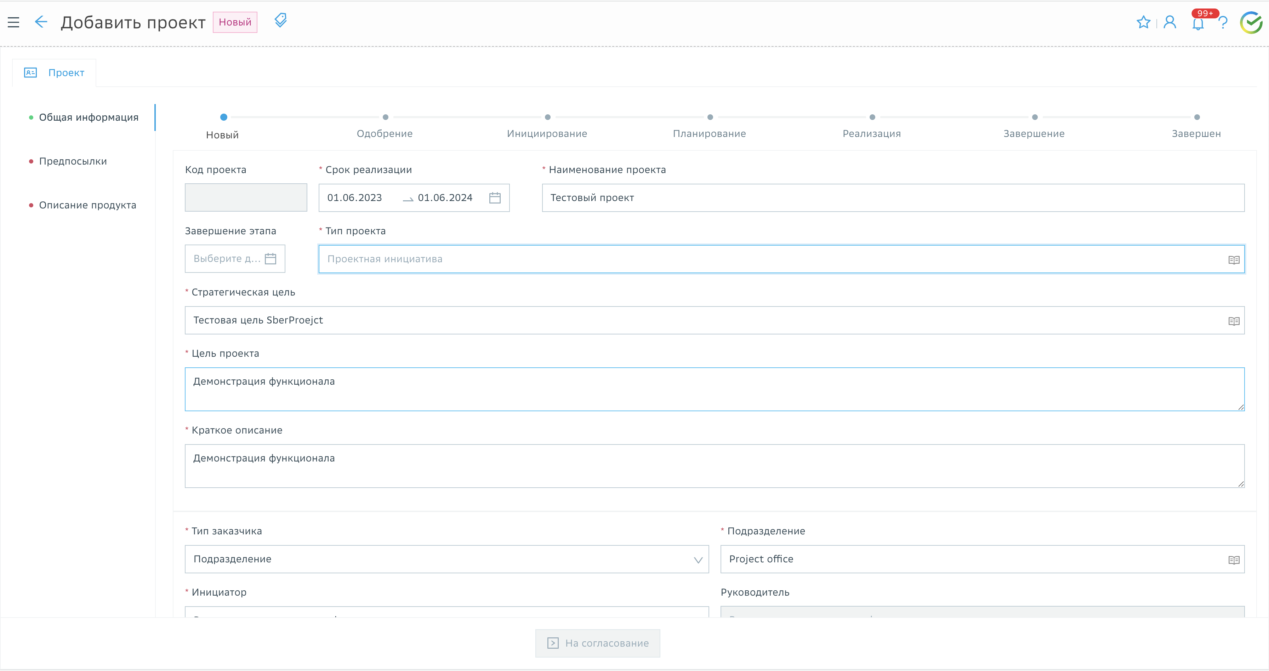
Task: Select Описание продукта section in sidebar
Action: coord(87,205)
